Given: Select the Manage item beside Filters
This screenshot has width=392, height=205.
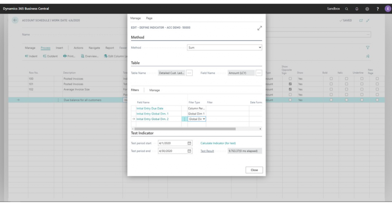Looking at the screenshot, I should click(154, 90).
